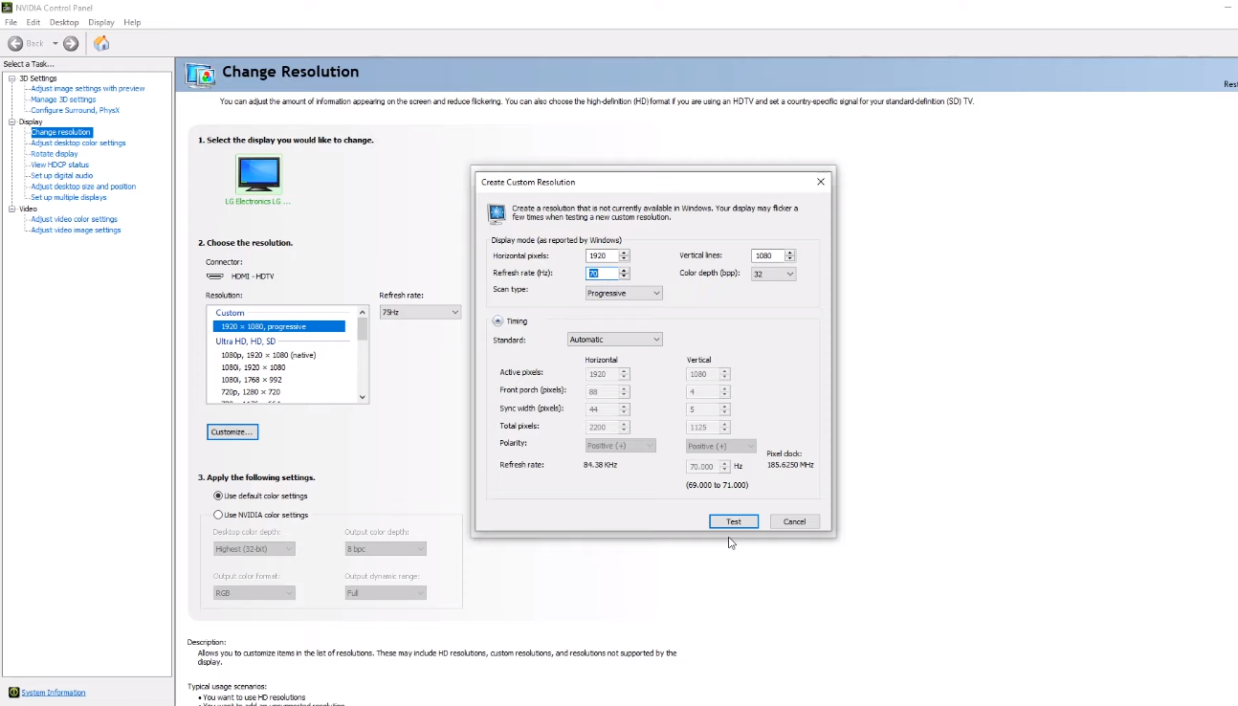This screenshot has height=706, width=1238.
Task: Open the Color depth (bpp) dropdown
Action: [773, 274]
